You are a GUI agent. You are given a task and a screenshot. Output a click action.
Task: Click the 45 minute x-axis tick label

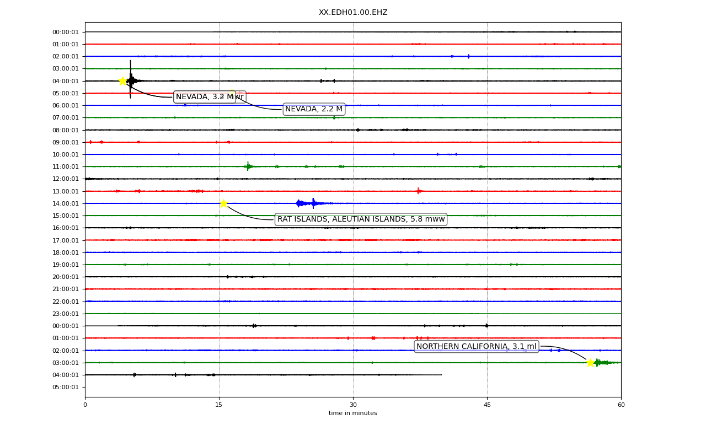click(x=487, y=405)
